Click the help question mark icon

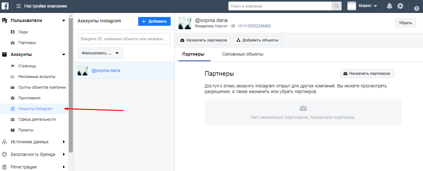416,8
